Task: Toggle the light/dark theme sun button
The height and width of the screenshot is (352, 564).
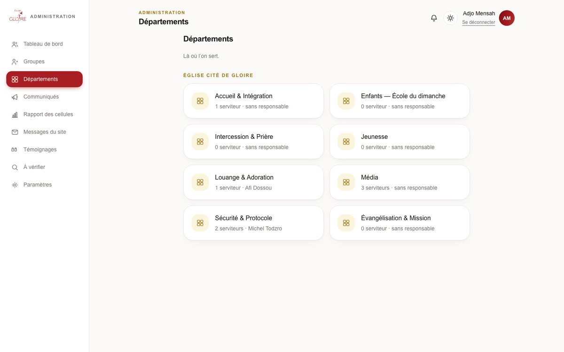Action: click(x=450, y=18)
